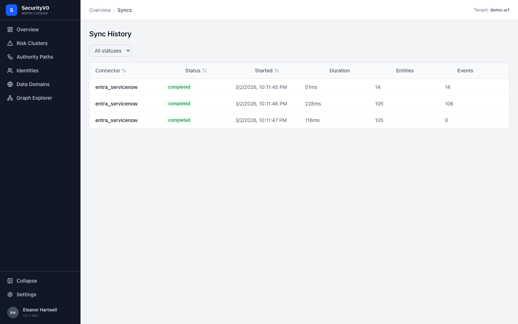Click the Syncs breadcrumb

124,10
